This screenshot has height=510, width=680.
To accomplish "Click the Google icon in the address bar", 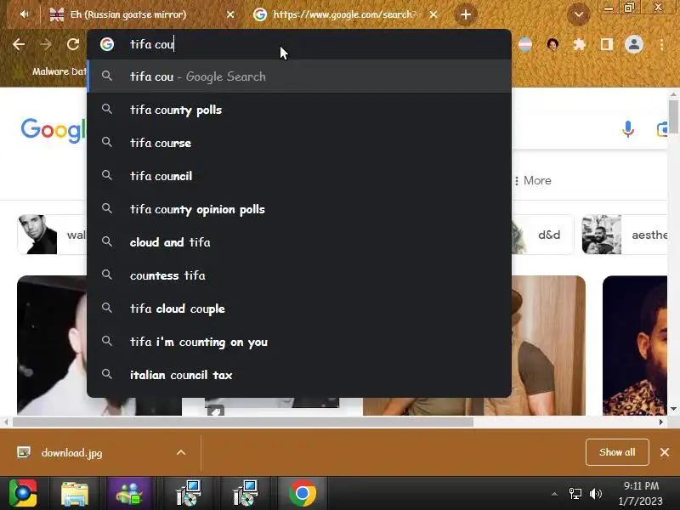I will pos(107,44).
